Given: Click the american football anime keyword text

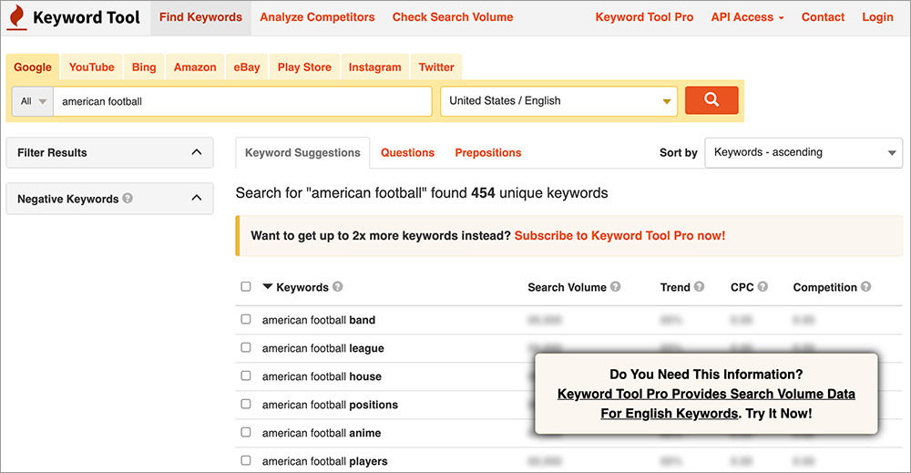Looking at the screenshot, I should (x=322, y=433).
